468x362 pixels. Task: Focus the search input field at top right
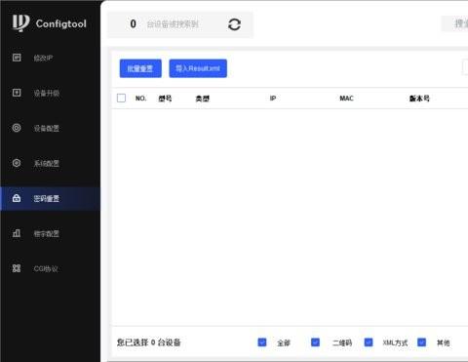coord(454,23)
